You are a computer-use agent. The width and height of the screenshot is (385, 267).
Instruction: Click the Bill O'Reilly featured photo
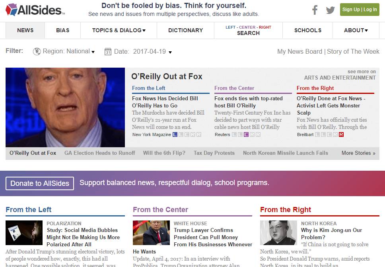coord(65,107)
